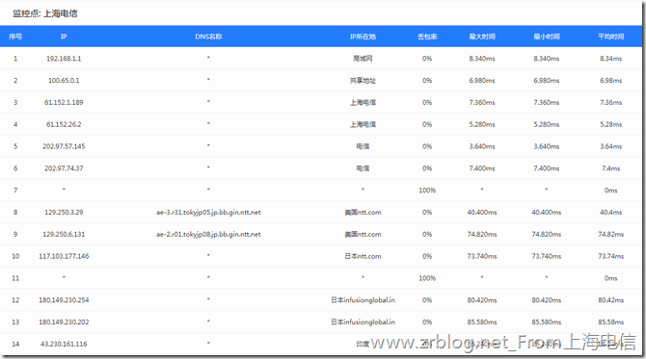Select the 最大时间 column header
The image size is (646, 359).
click(x=482, y=37)
